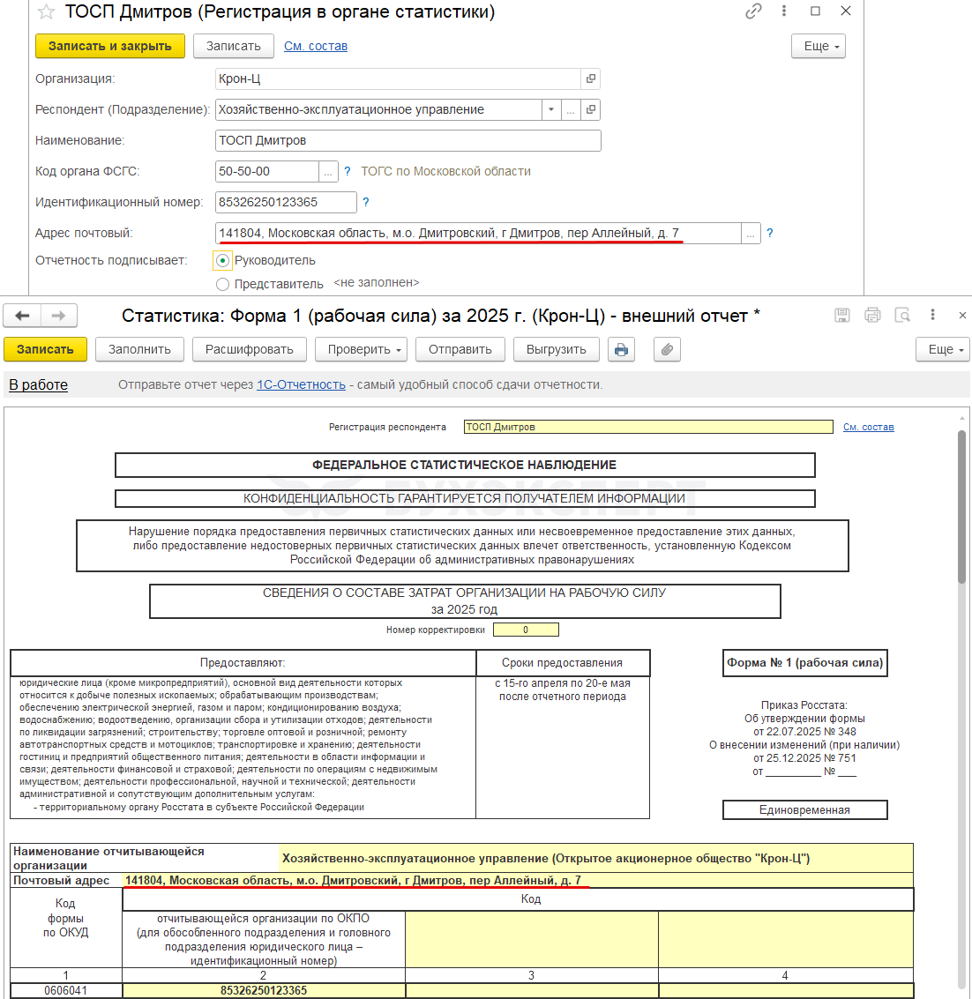
Task: Open См. состав link in registration form
Action: tap(316, 46)
